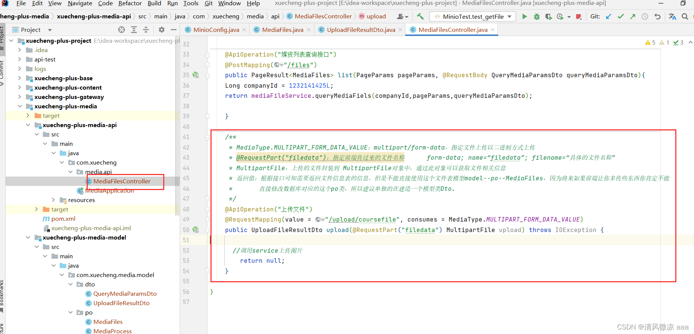Open /upload/coursefile URL mapping link

362,220
